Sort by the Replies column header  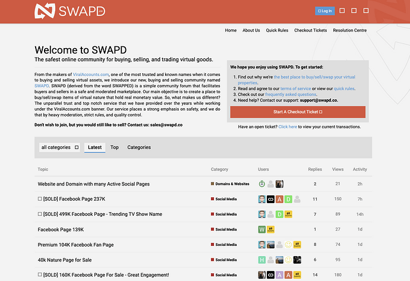click(x=315, y=169)
